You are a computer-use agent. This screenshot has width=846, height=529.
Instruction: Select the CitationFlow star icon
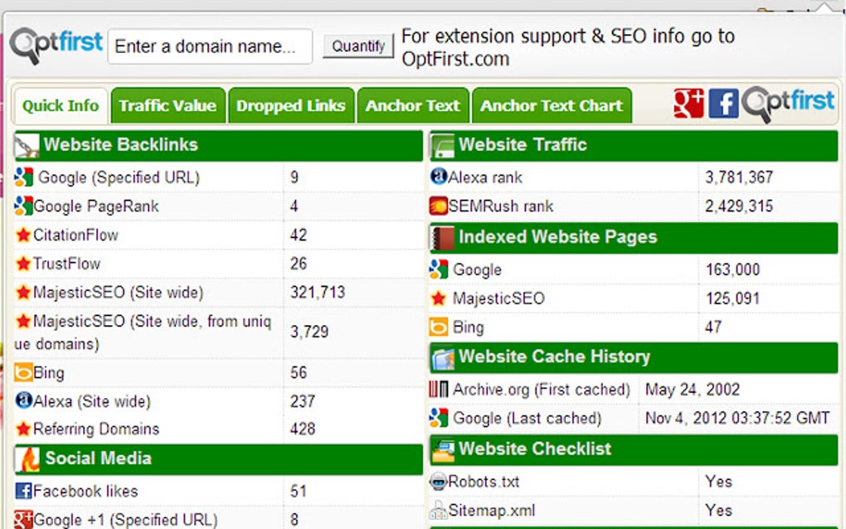(x=22, y=235)
